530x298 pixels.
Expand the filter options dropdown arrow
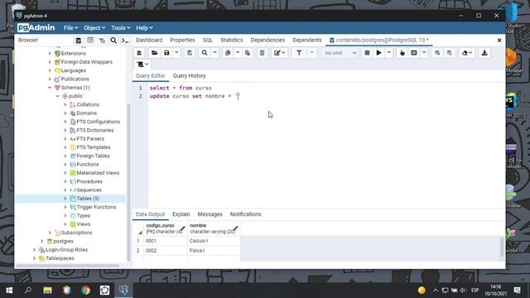(x=311, y=53)
